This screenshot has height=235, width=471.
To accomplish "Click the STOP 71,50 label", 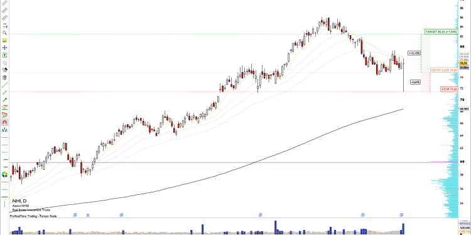I will (x=449, y=89).
